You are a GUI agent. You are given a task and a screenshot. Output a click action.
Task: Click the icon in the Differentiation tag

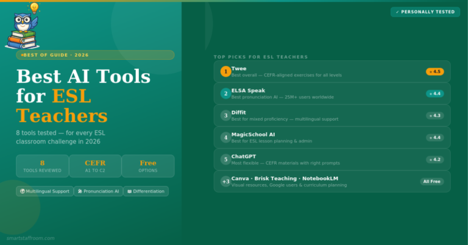click(130, 191)
